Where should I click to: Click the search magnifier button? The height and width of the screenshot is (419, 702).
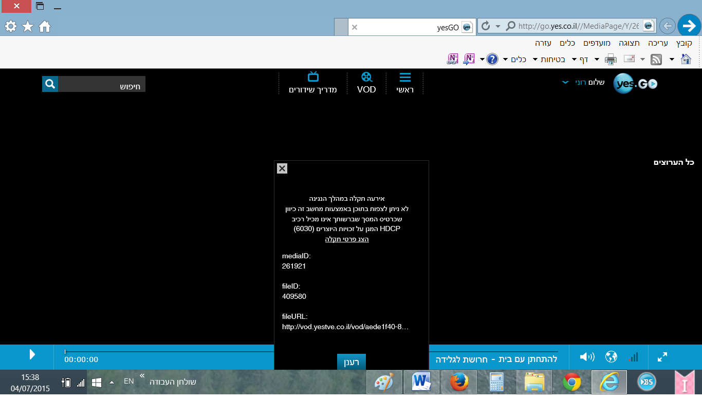[50, 84]
